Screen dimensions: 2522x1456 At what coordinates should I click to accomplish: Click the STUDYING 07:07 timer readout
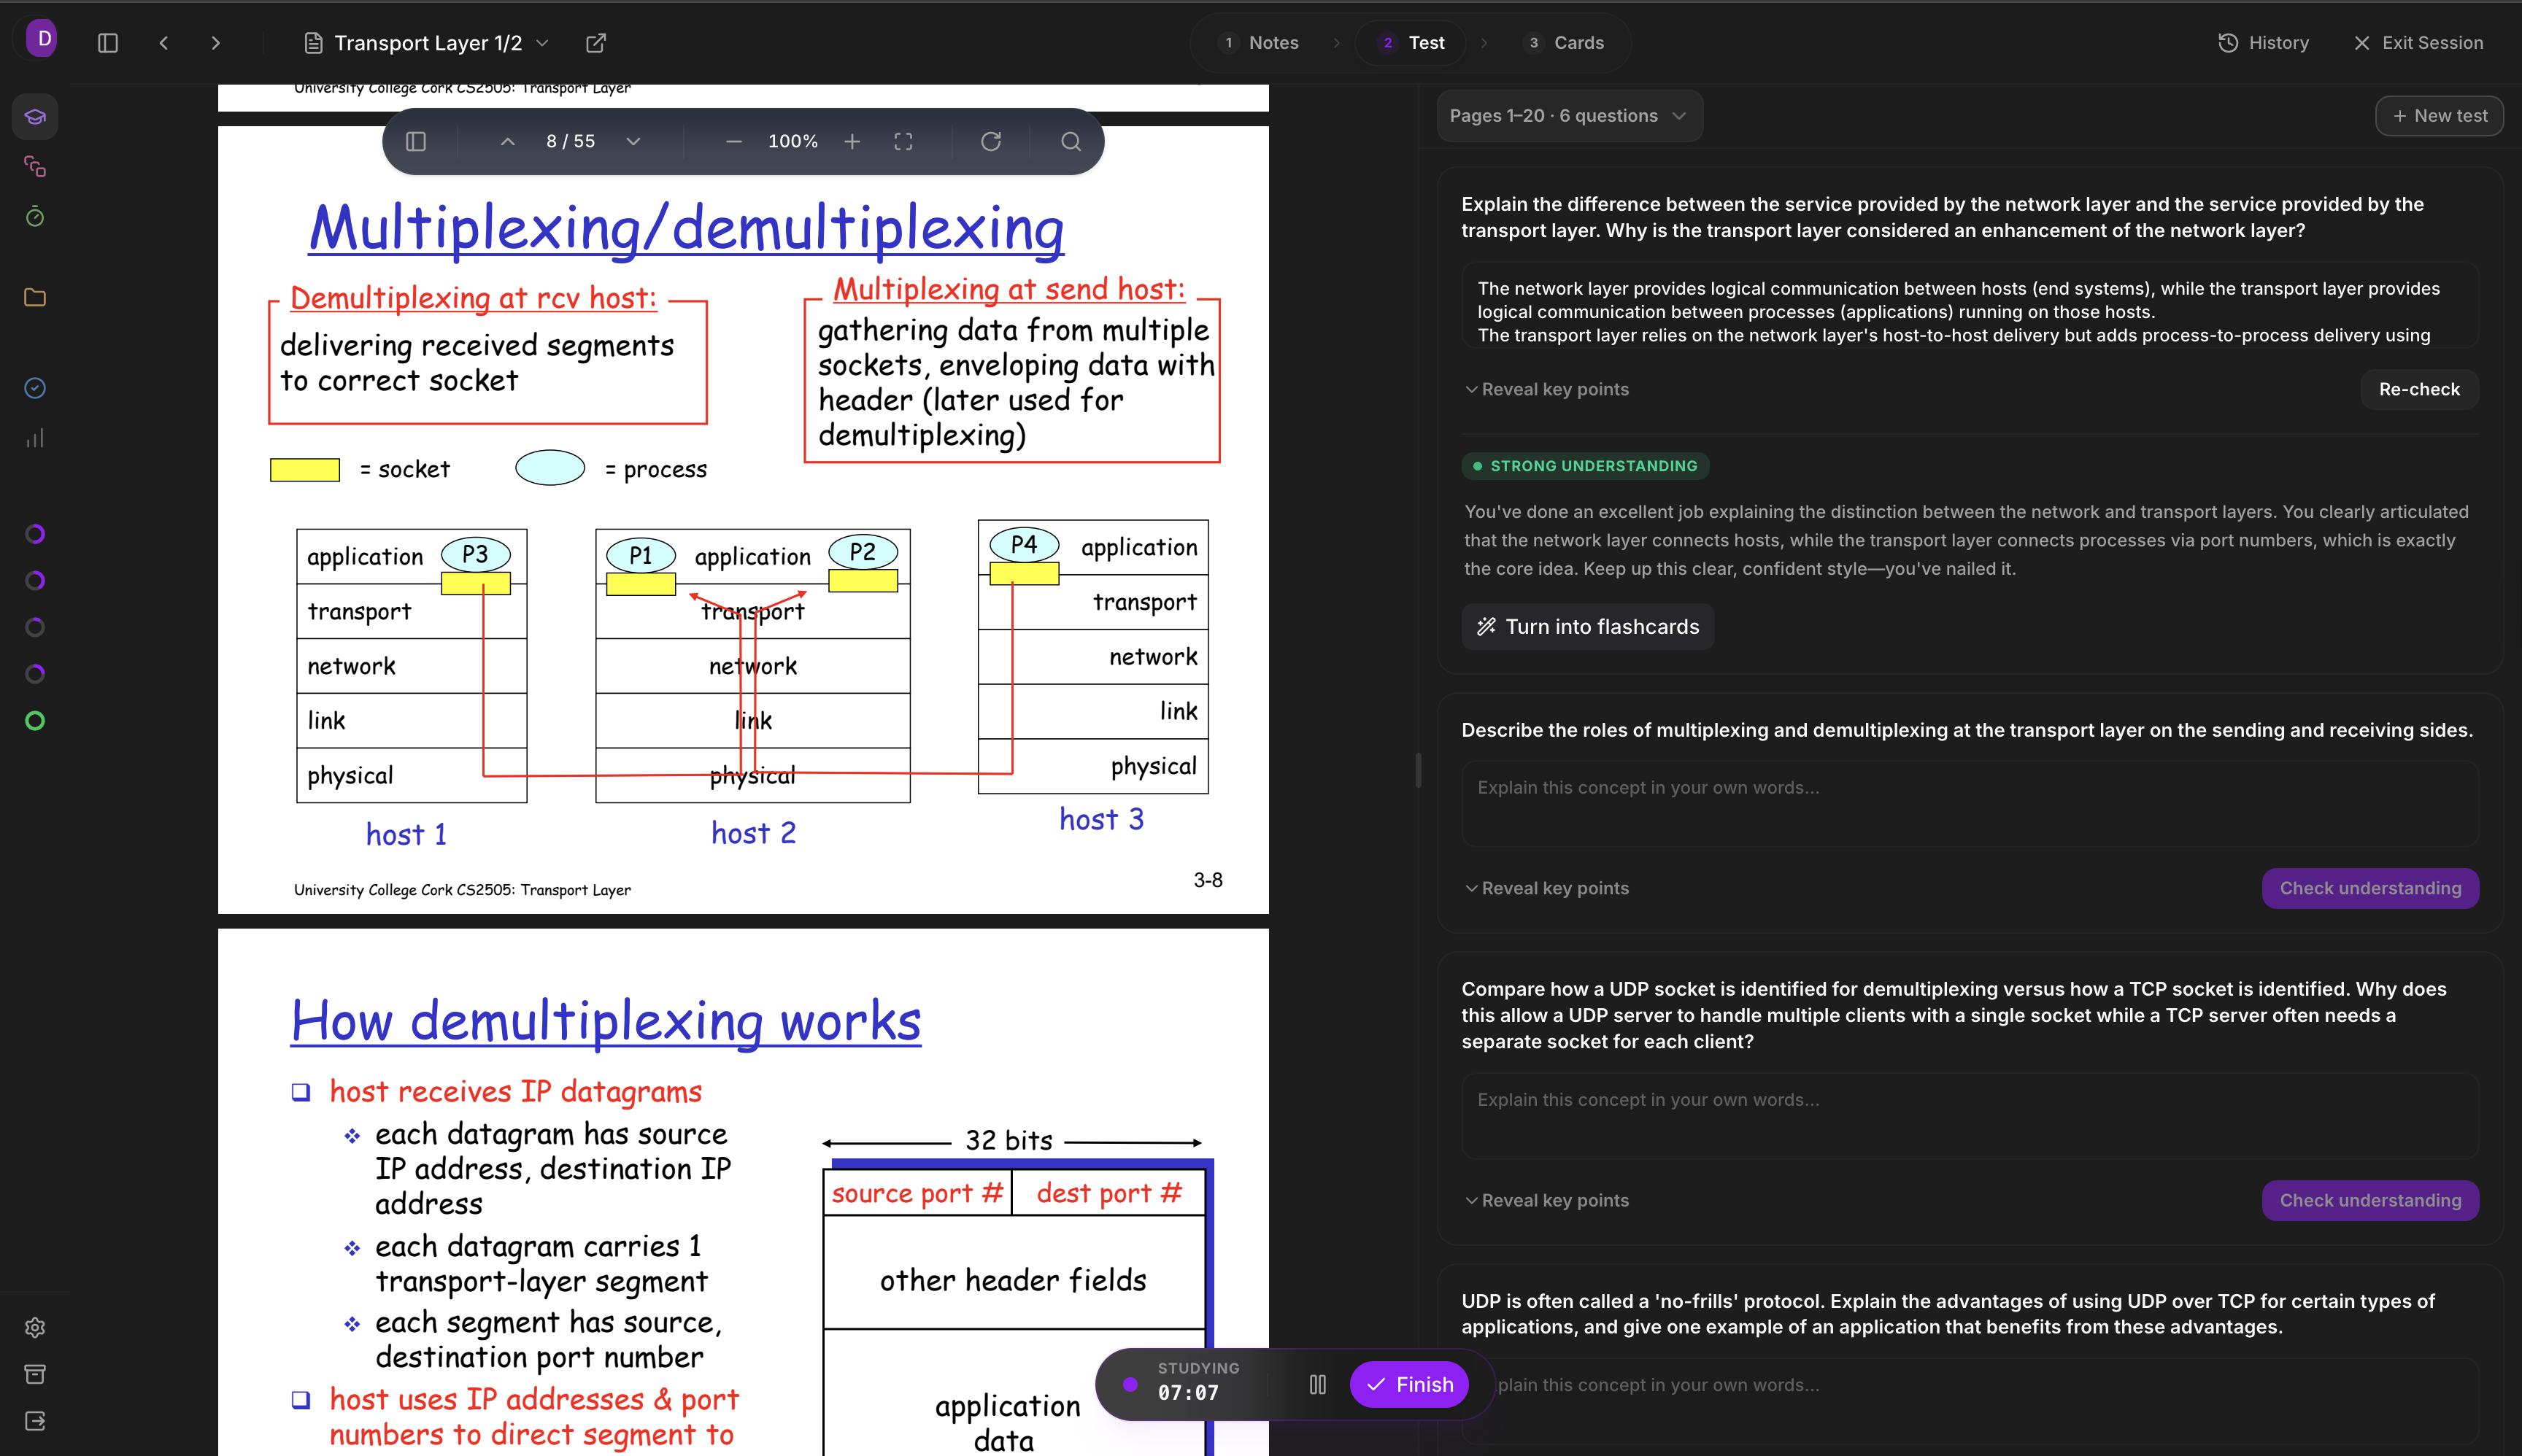(x=1198, y=1382)
